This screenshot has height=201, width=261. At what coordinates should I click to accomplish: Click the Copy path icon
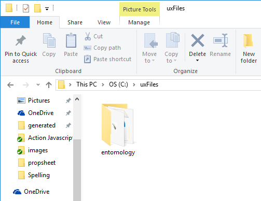coord(87,48)
